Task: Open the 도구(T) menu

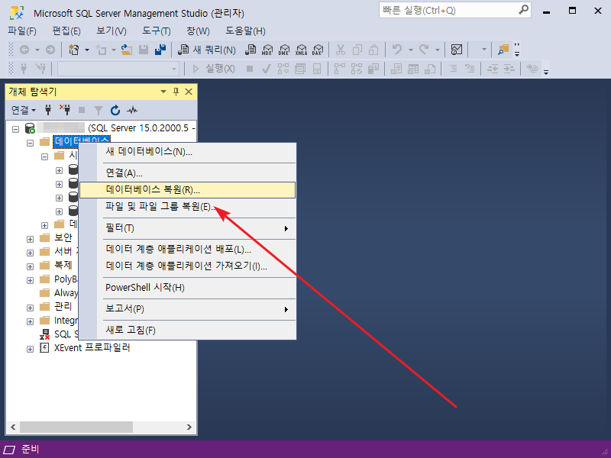Action: [157, 31]
